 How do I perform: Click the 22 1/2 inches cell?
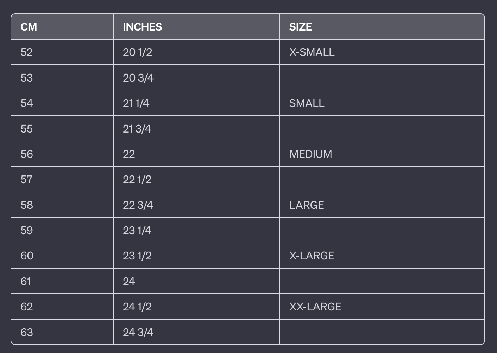(x=137, y=179)
